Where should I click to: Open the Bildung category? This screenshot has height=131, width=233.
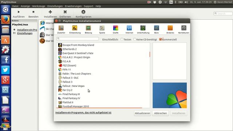pyautogui.click(x=88, y=29)
